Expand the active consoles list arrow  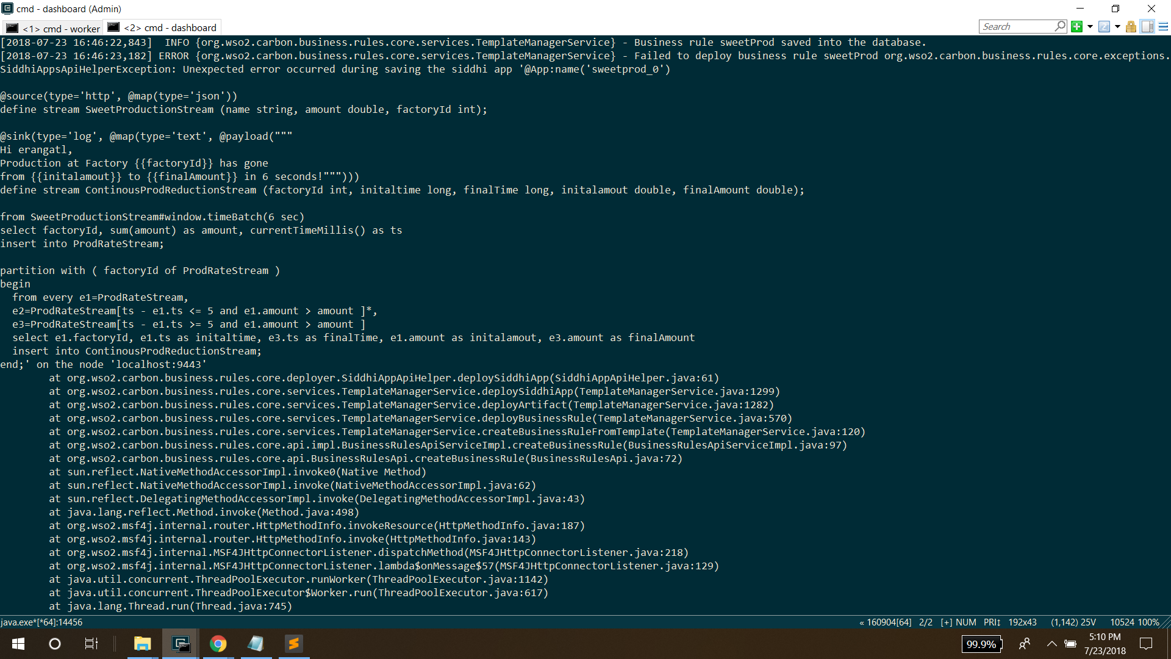1117,26
